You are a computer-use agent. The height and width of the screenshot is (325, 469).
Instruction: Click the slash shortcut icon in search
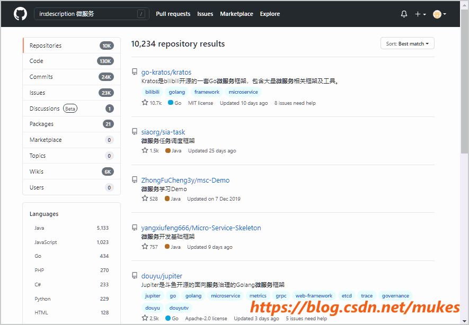[x=141, y=14]
